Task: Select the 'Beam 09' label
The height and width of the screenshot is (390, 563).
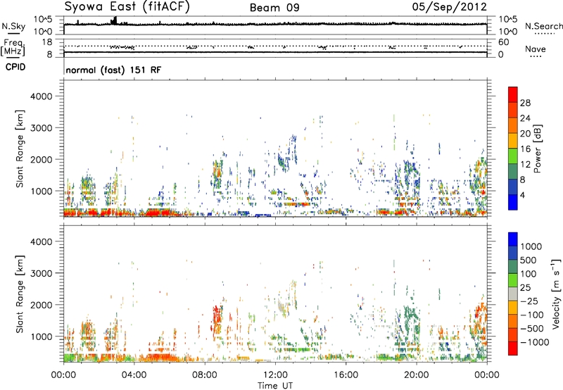Action: [274, 8]
